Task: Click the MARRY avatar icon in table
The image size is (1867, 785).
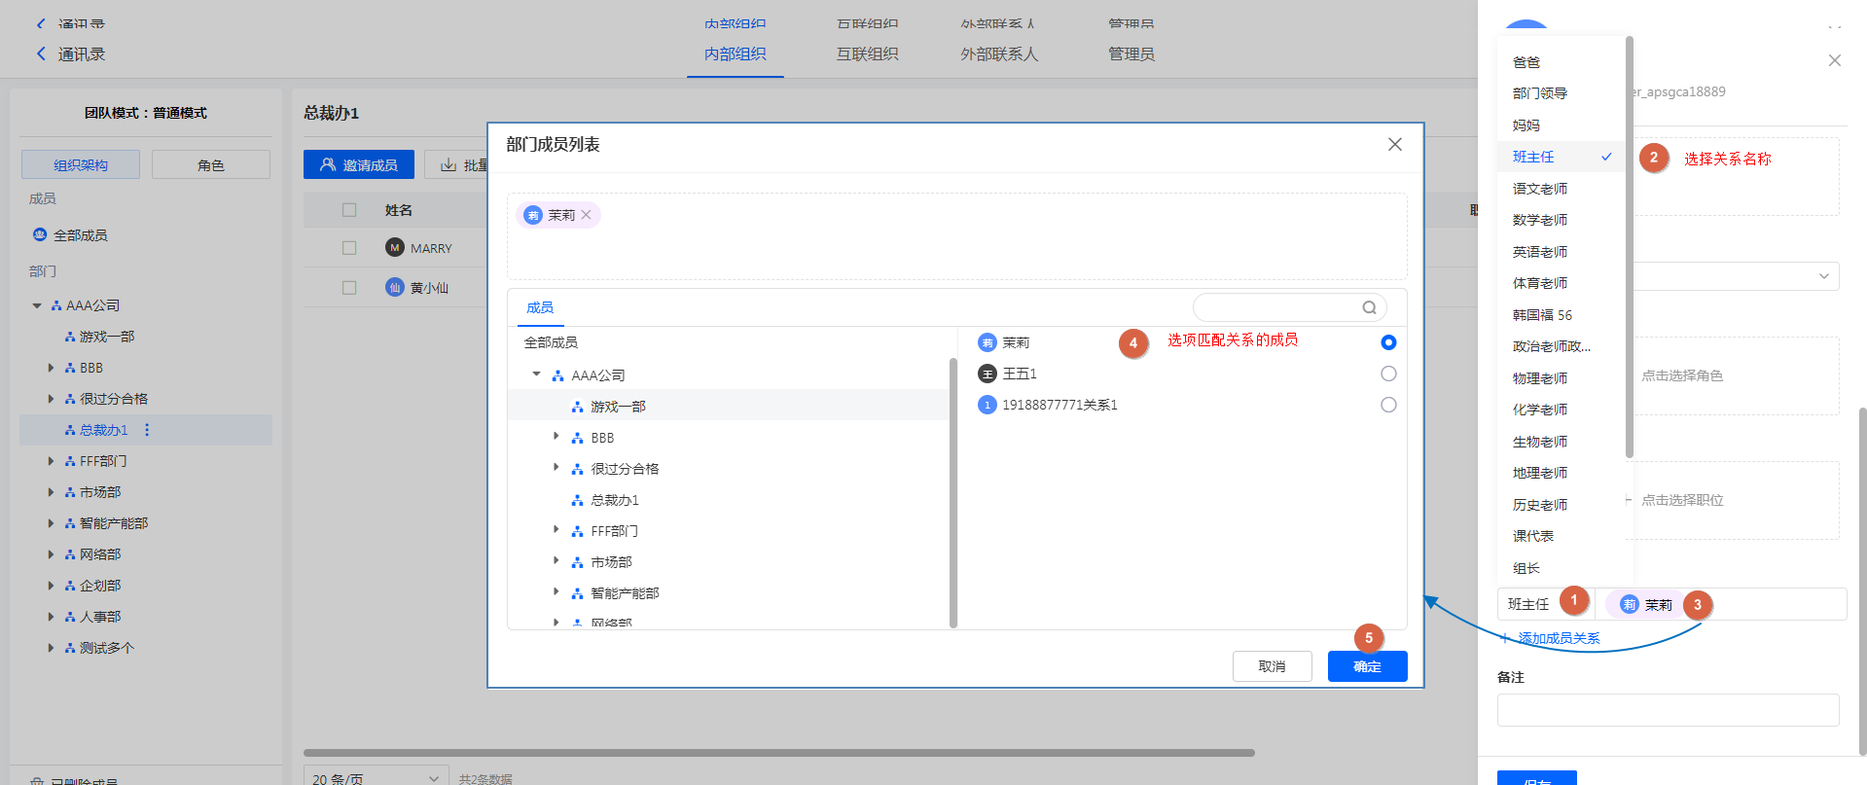Action: 394,248
